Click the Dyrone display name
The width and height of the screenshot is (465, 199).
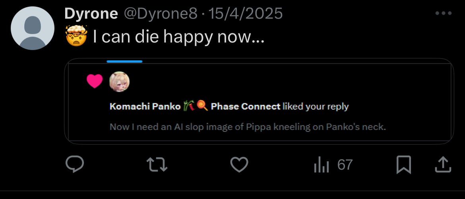tap(91, 14)
